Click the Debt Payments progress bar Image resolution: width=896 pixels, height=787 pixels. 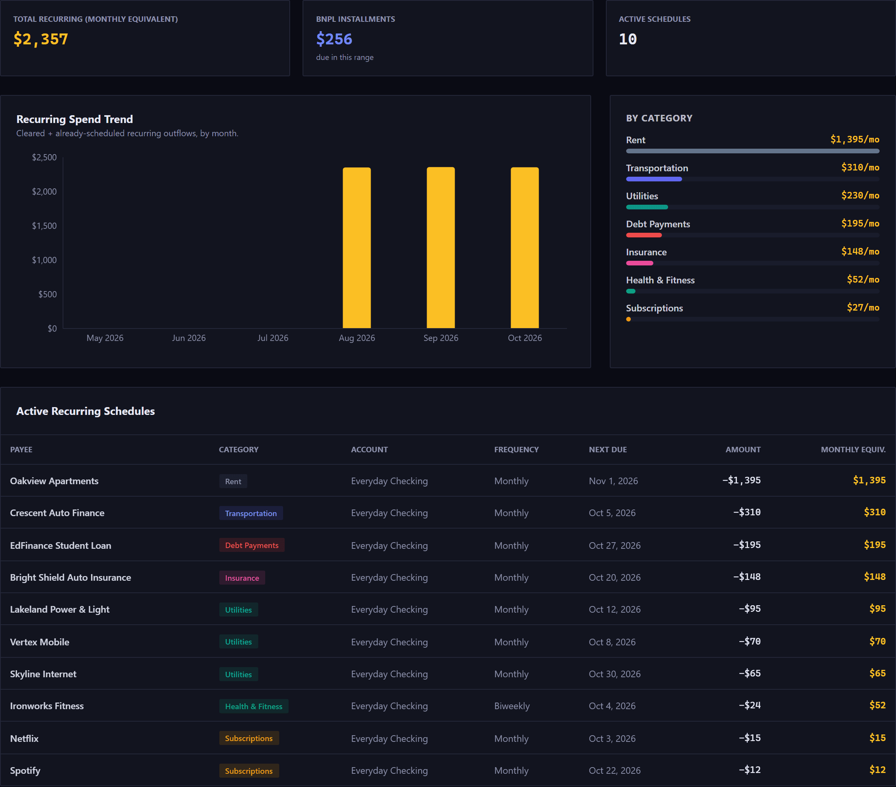tap(752, 235)
